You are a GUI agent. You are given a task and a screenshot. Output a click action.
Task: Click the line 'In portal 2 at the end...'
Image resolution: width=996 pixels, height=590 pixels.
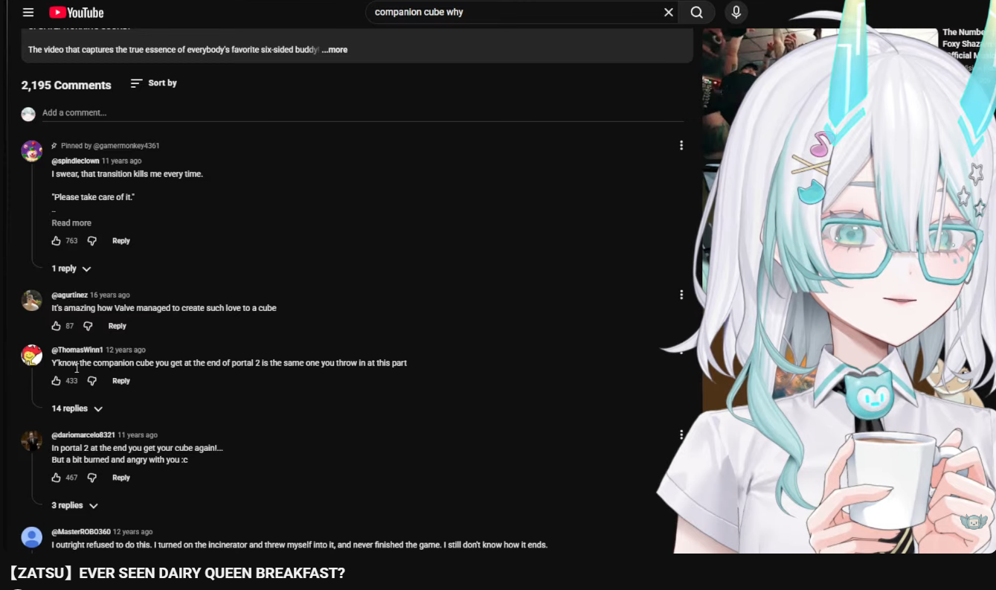(x=137, y=448)
